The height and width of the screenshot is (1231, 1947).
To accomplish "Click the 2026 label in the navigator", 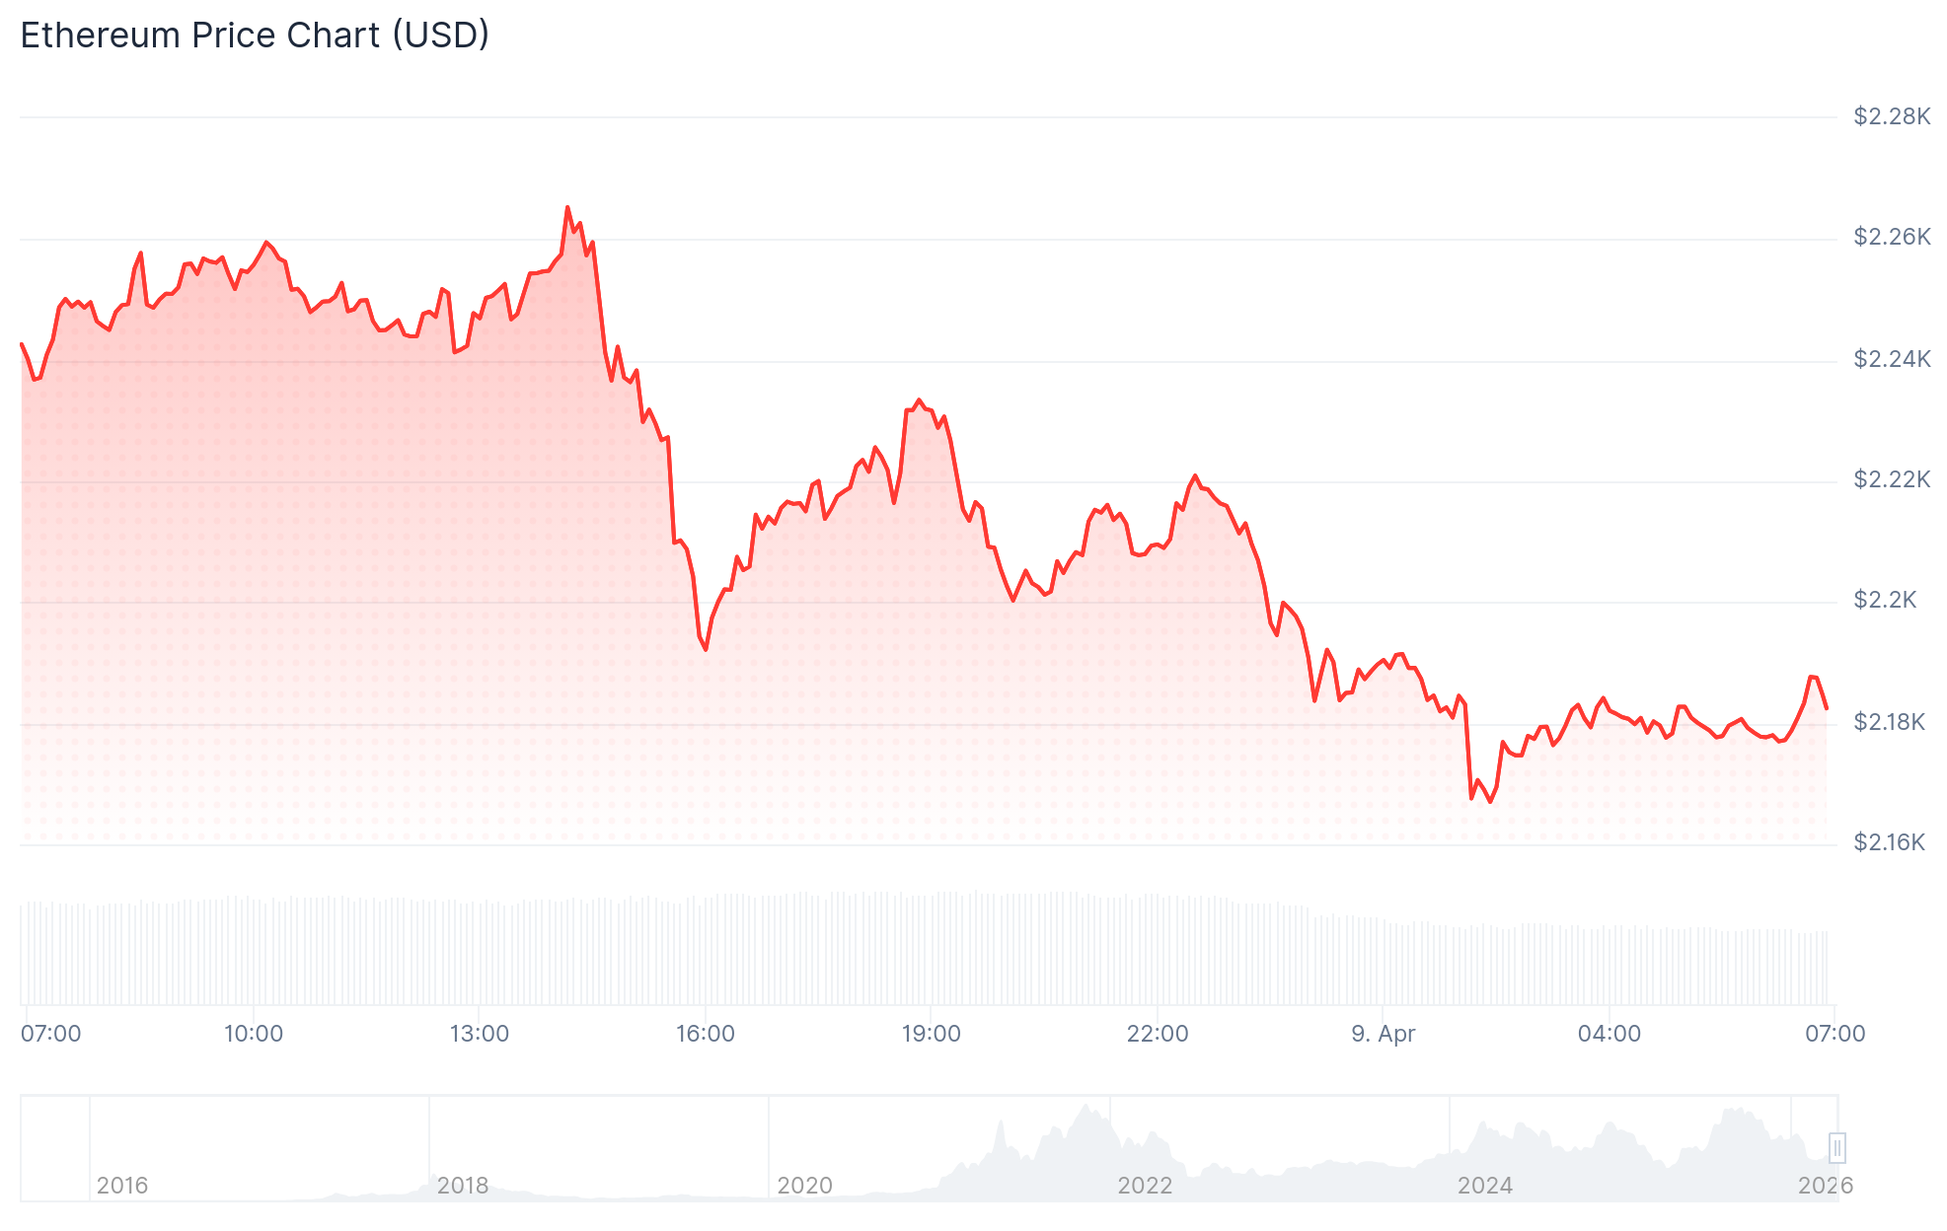I will 1825,1185.
